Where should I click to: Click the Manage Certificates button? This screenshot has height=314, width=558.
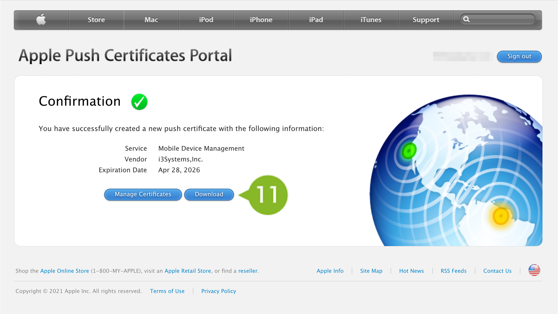[143, 194]
